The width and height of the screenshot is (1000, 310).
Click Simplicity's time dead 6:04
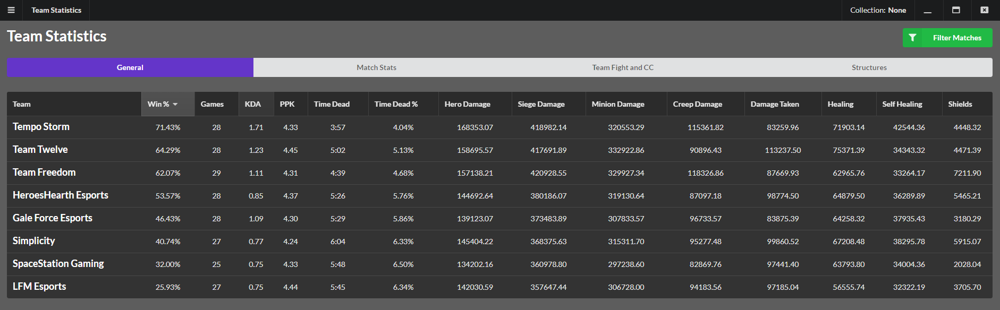pyautogui.click(x=338, y=242)
